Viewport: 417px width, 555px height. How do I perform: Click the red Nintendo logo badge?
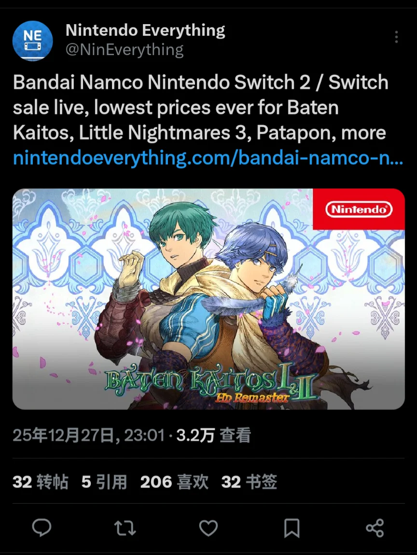(359, 209)
